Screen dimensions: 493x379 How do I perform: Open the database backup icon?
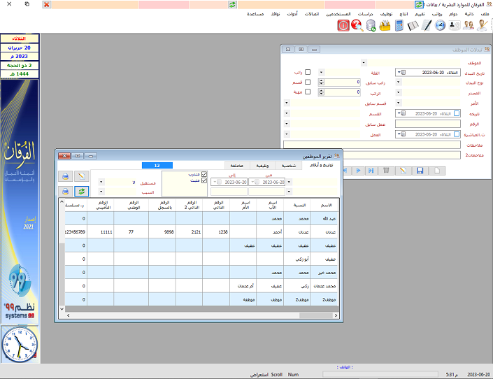click(371, 26)
